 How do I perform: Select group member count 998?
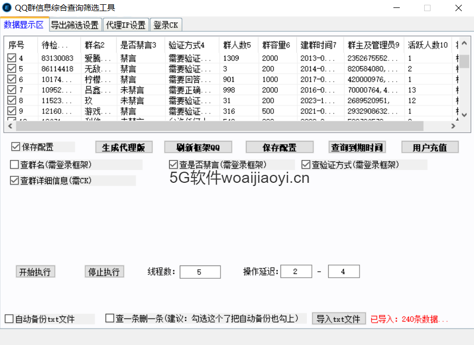click(229, 90)
